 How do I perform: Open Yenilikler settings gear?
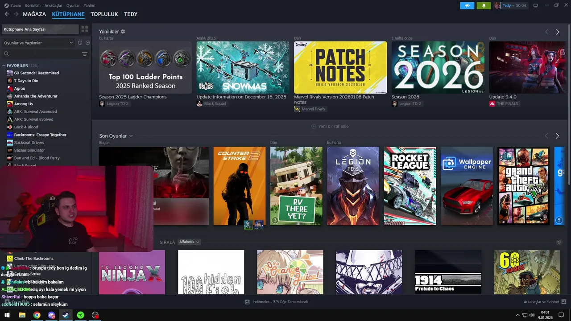[x=123, y=32]
